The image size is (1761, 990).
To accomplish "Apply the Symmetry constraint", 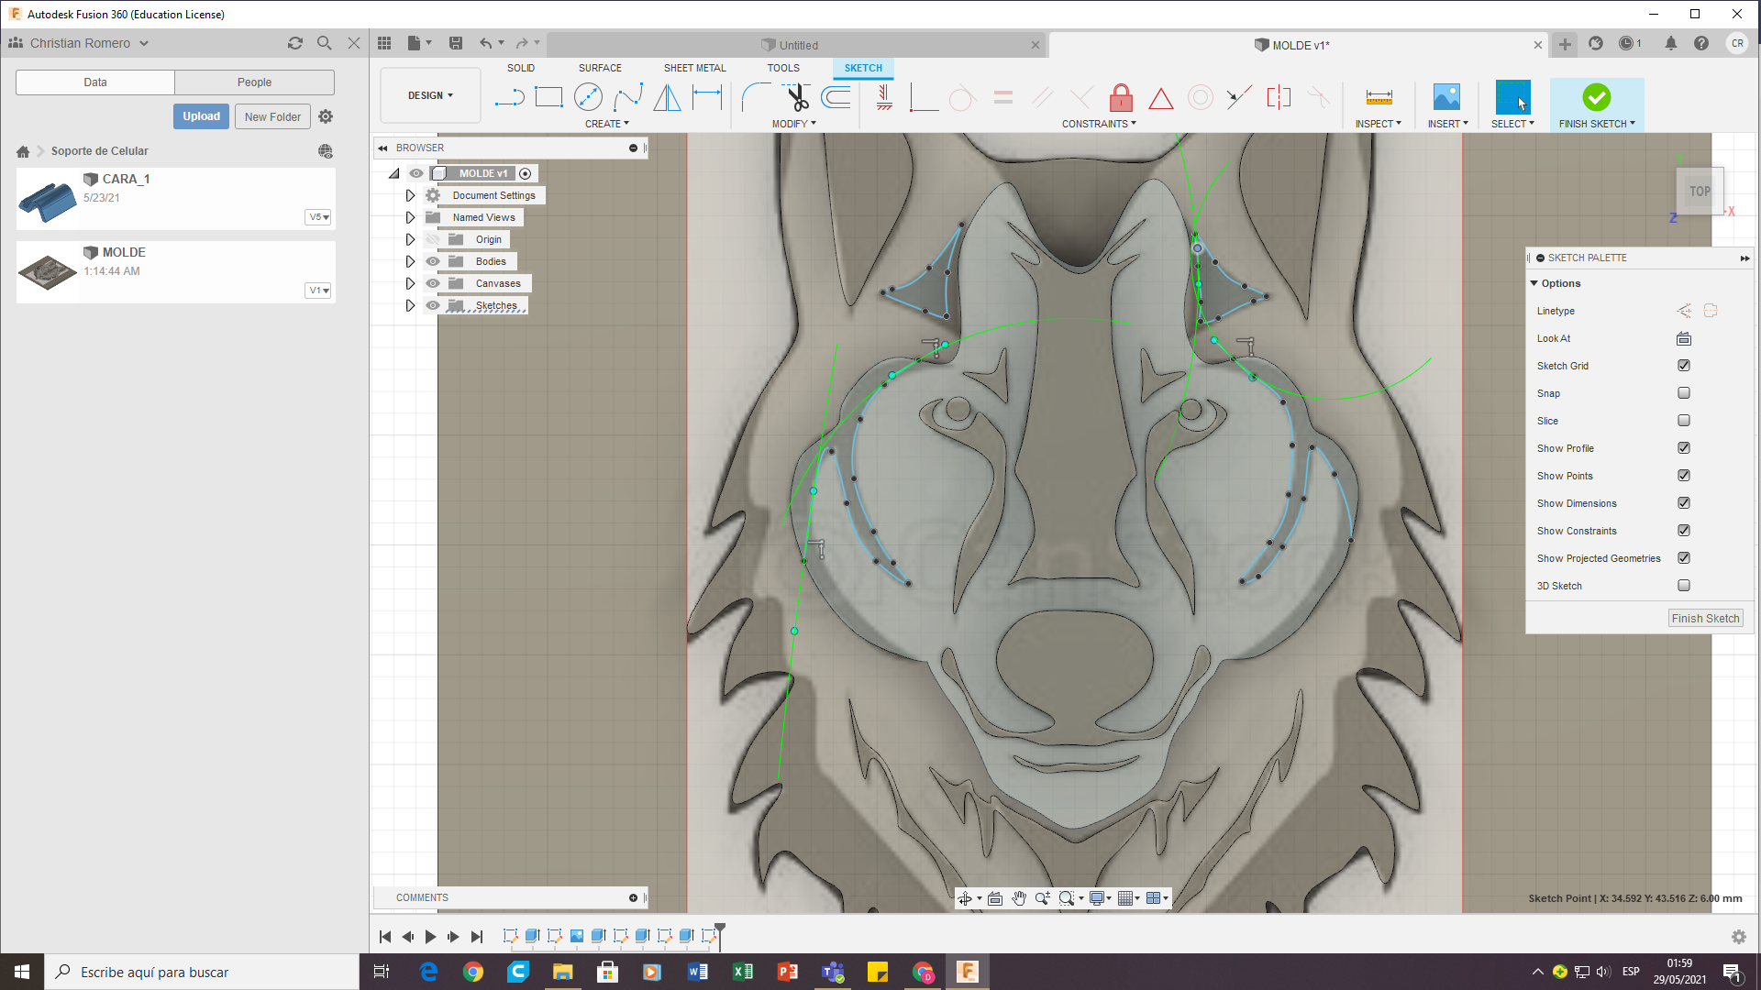I will pos(1279,97).
